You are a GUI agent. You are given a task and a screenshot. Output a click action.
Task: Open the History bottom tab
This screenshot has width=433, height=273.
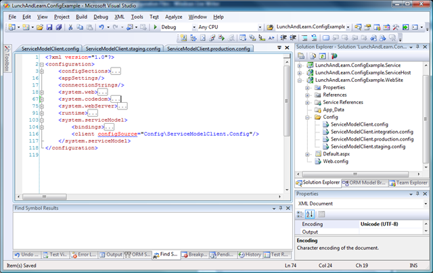[x=250, y=255]
